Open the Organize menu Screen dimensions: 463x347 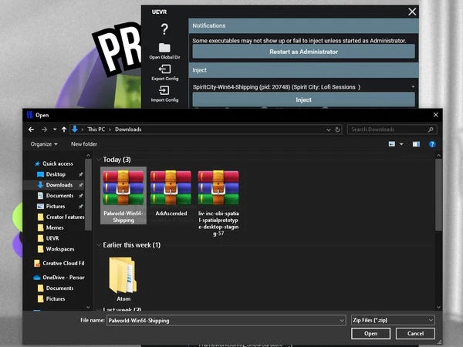tap(44, 144)
